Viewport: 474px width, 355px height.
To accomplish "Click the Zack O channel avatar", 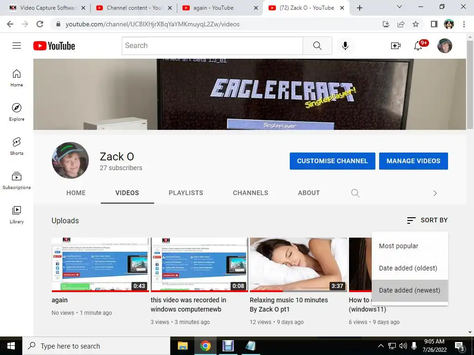I will [70, 160].
